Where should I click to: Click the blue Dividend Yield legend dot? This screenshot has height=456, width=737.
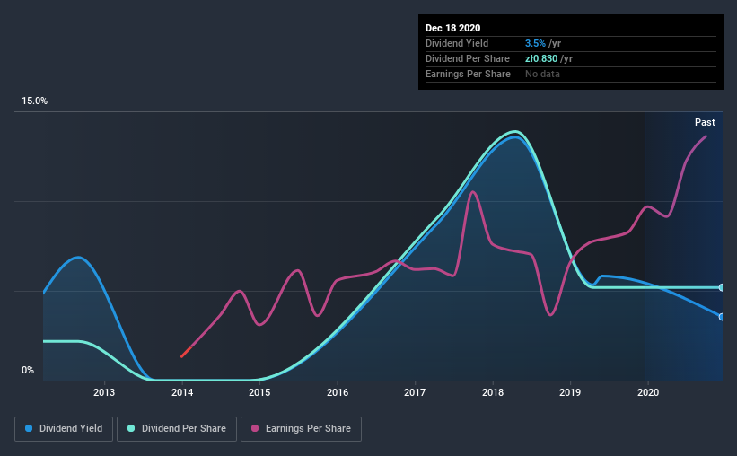[29, 428]
